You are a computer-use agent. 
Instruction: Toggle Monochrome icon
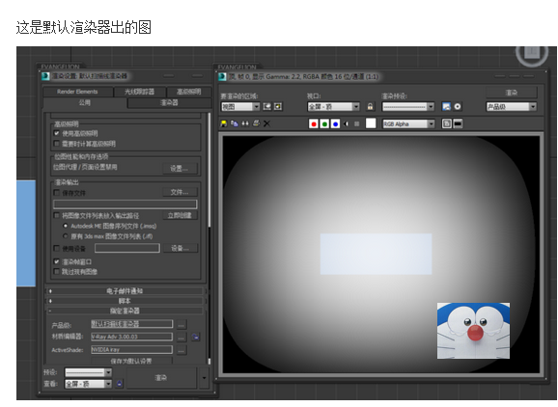[x=356, y=123]
